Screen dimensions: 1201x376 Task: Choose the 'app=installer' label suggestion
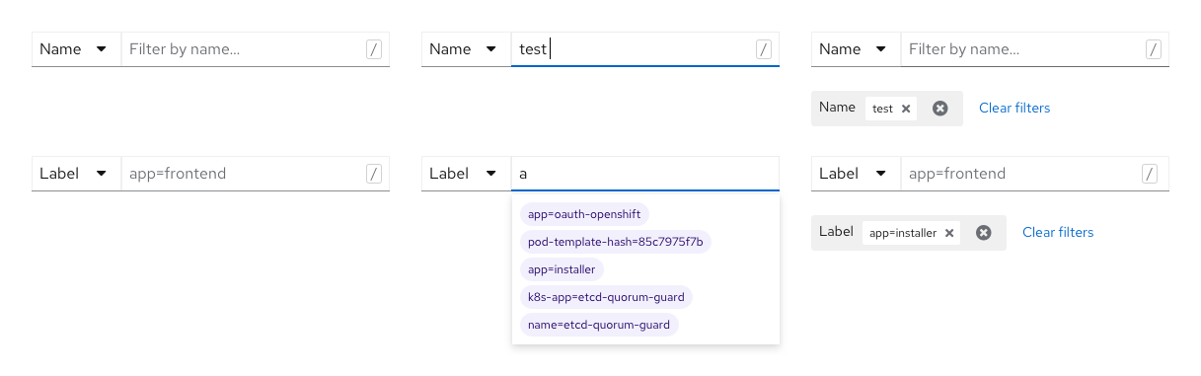(x=563, y=269)
